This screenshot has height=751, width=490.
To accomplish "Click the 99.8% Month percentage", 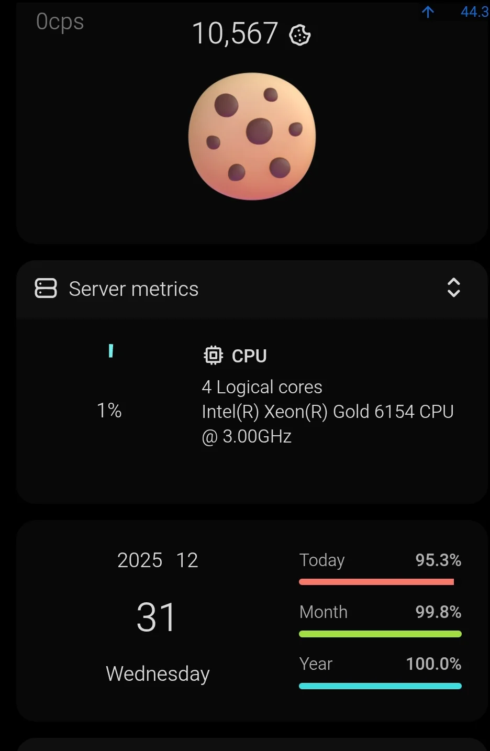I will click(x=438, y=612).
